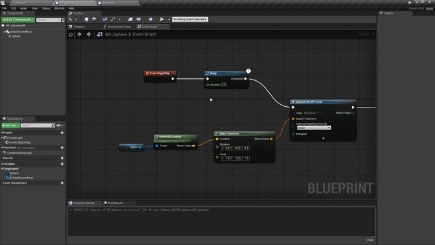Open Play options dropdown arrow
435x245 pixels.
click(x=169, y=20)
